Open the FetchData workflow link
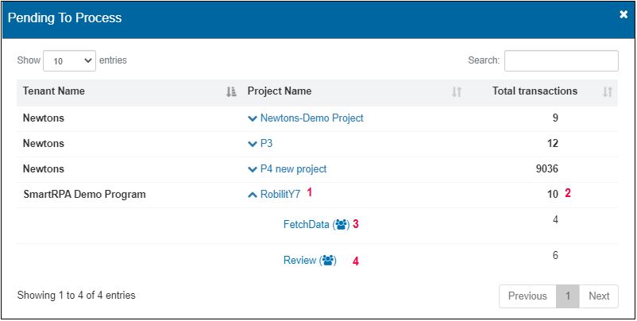Screen dimensions: 637x321 coord(306,225)
